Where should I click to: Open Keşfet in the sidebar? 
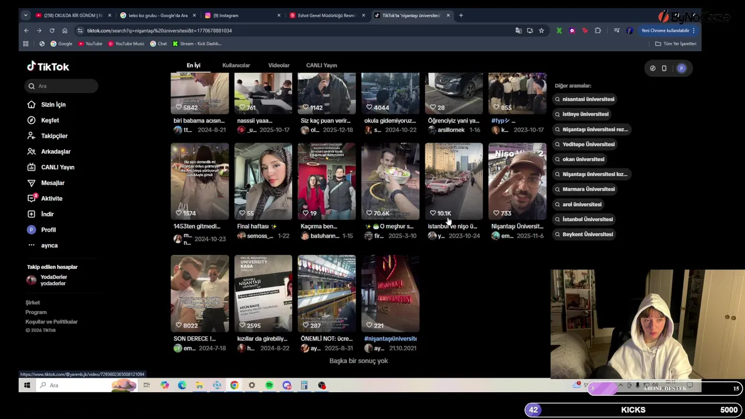click(x=43, y=120)
